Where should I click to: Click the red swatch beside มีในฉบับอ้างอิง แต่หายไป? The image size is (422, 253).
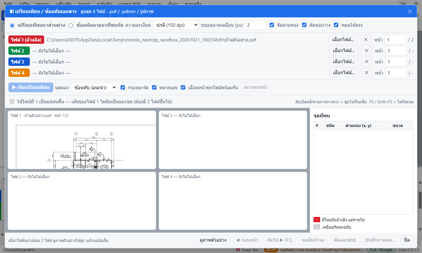[317, 220]
